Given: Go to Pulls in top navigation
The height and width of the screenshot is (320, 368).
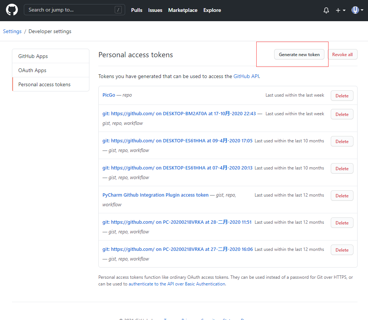Looking at the screenshot, I should point(137,10).
